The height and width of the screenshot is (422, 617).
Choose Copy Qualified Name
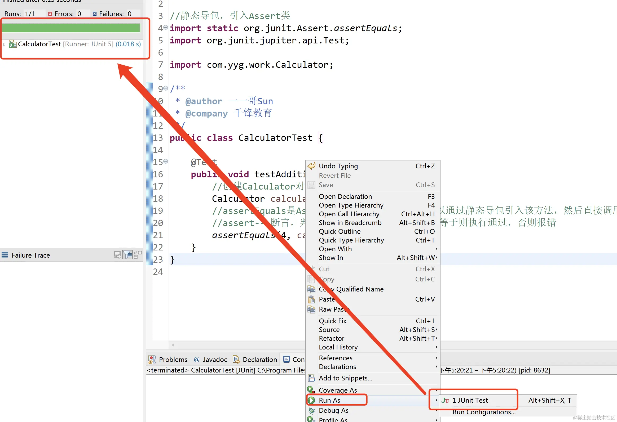coord(373,289)
